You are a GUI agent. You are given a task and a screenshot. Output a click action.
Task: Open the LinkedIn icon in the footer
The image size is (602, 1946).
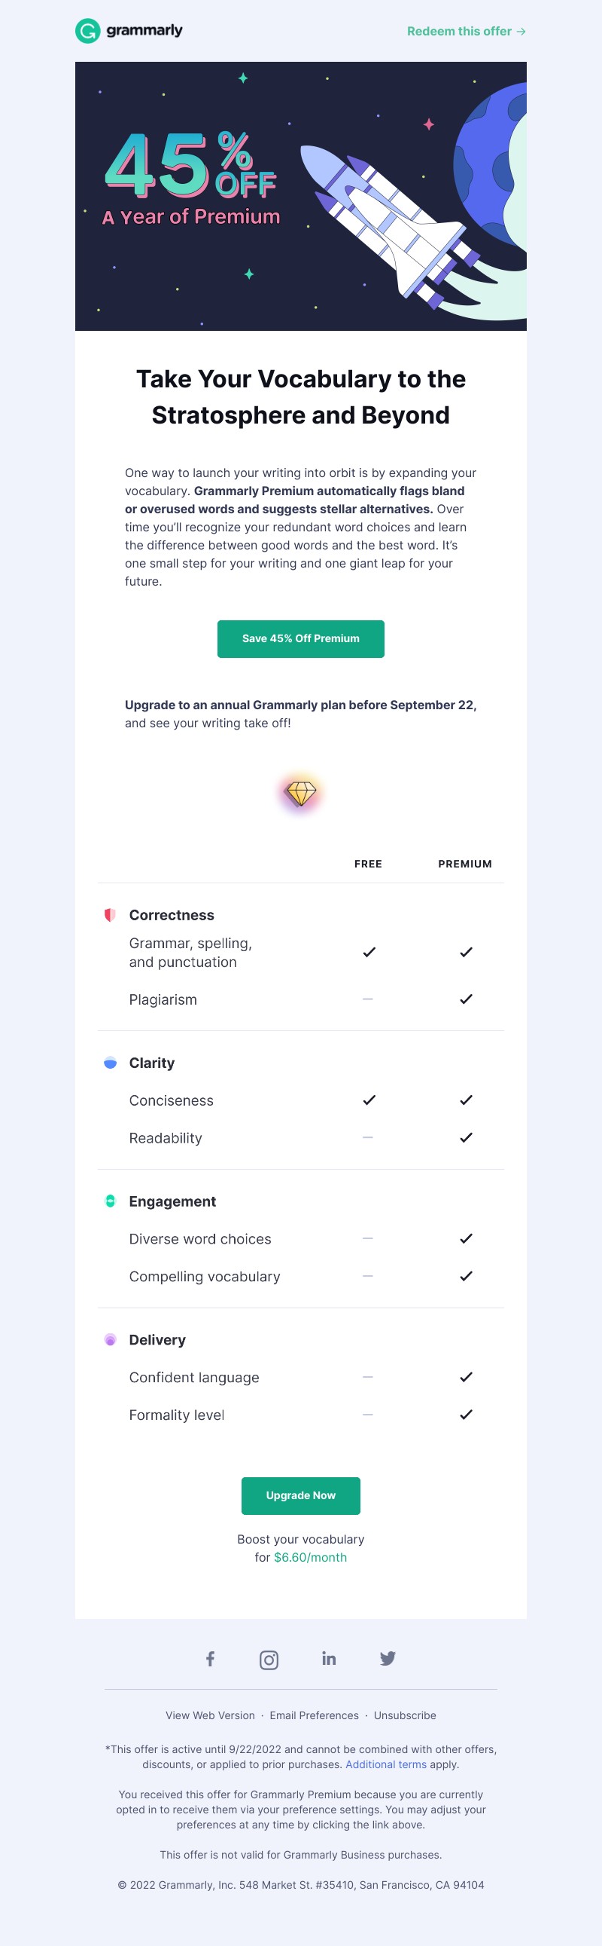pyautogui.click(x=329, y=1658)
